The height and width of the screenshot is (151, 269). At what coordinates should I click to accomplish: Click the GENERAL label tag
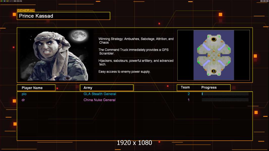pos(26,10)
